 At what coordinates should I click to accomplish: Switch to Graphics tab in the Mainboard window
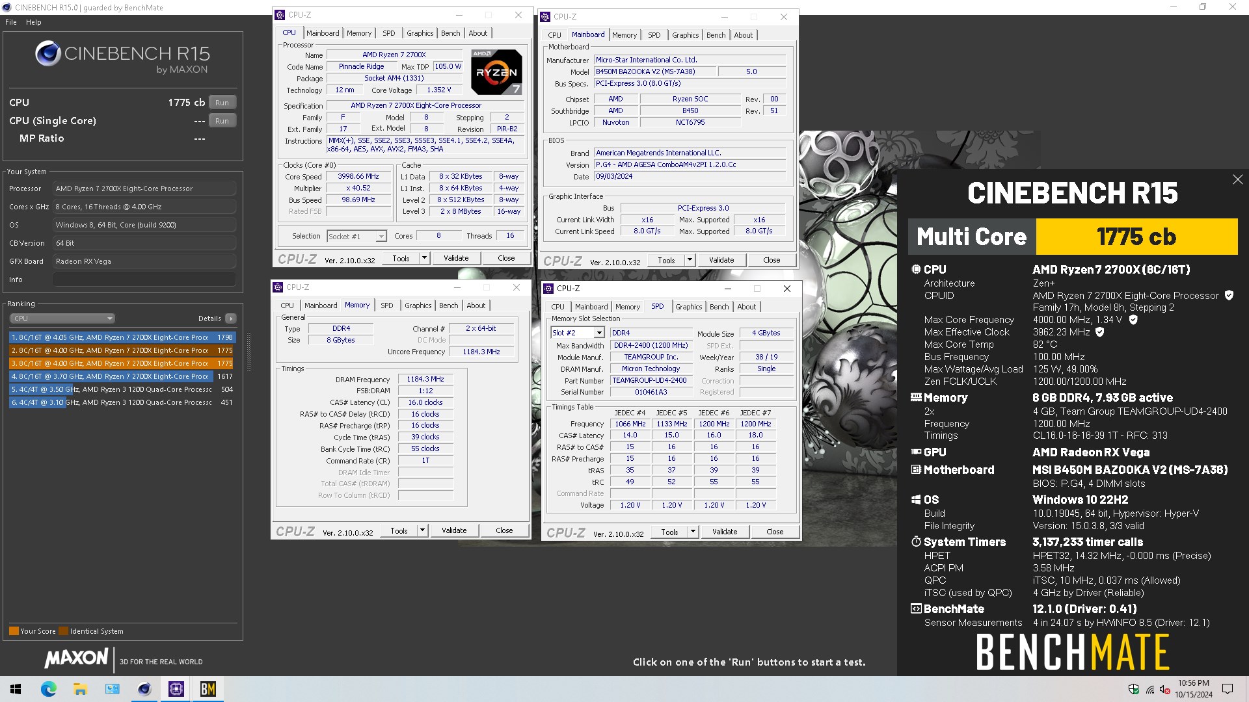point(685,35)
